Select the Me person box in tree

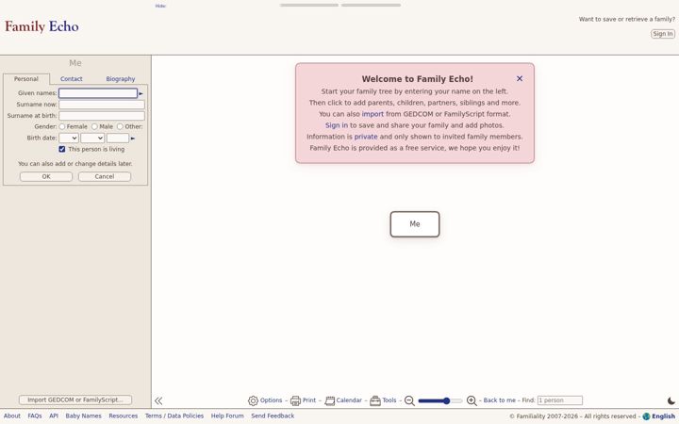click(x=415, y=224)
